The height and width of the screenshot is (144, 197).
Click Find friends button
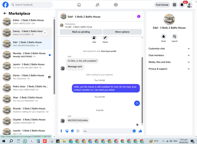(x=162, y=5)
